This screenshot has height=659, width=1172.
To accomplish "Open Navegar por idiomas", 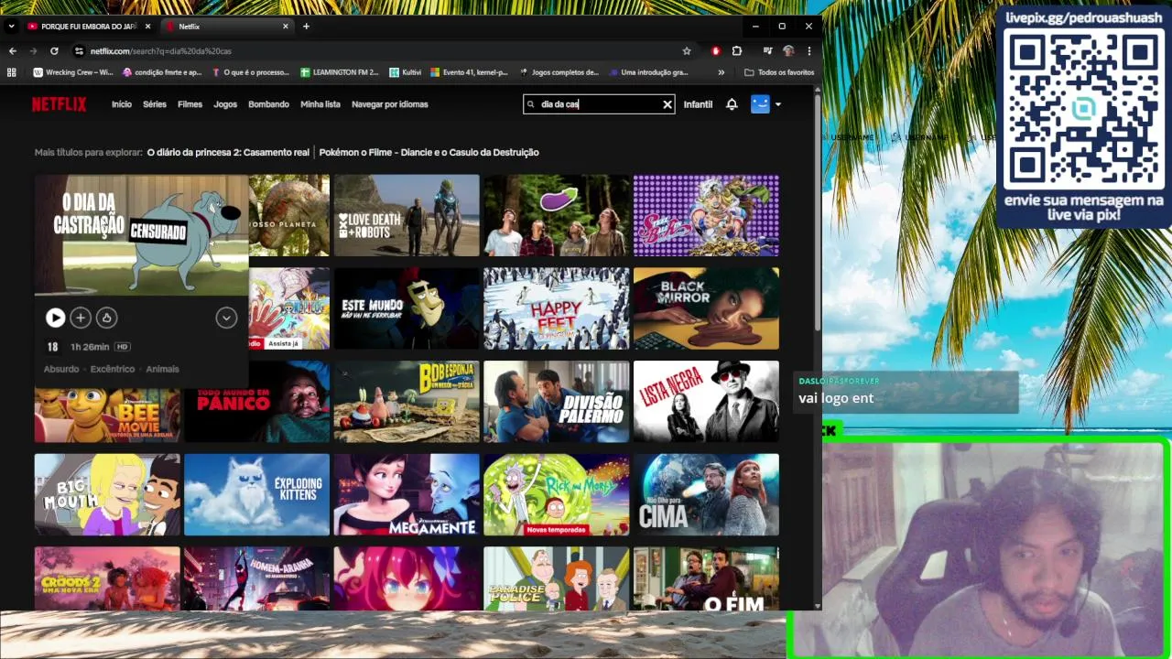I will (390, 104).
